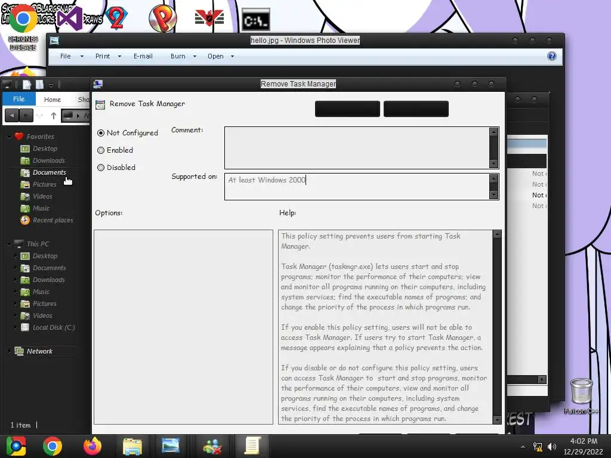Expand the Network tree node
This screenshot has height=458, width=611.
tap(9, 351)
